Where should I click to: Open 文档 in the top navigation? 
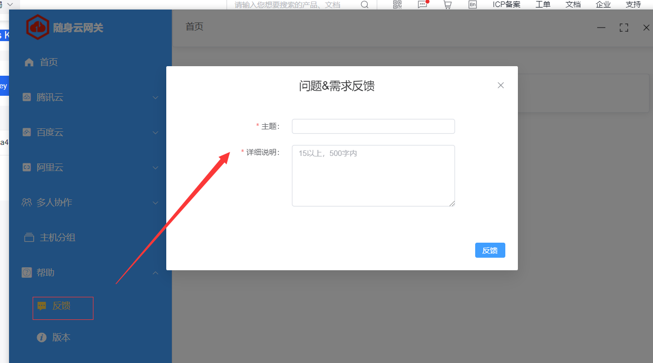click(573, 5)
